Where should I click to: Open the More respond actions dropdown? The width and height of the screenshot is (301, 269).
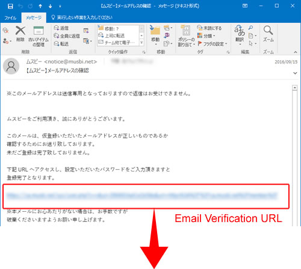point(87,42)
